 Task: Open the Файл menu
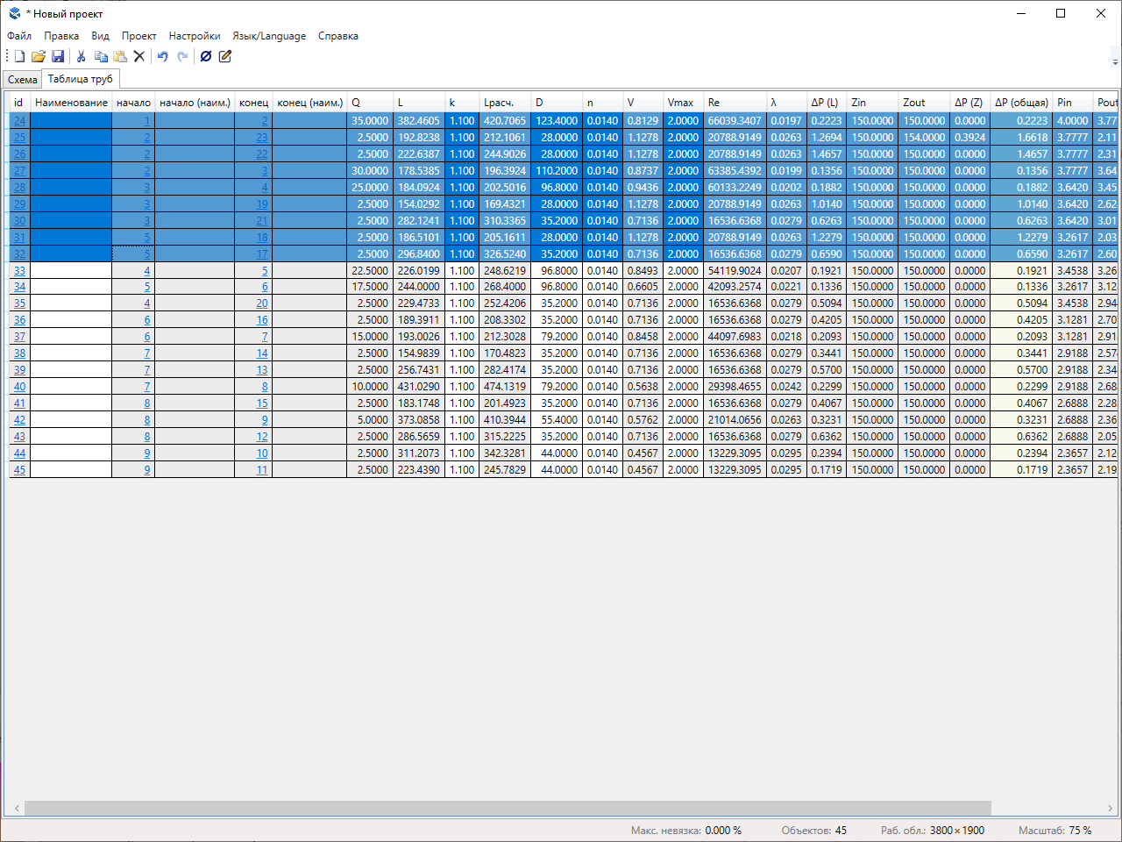coord(19,36)
